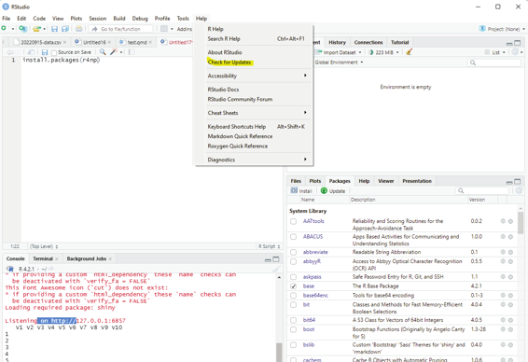Click the clear console broom icon

click(276, 269)
